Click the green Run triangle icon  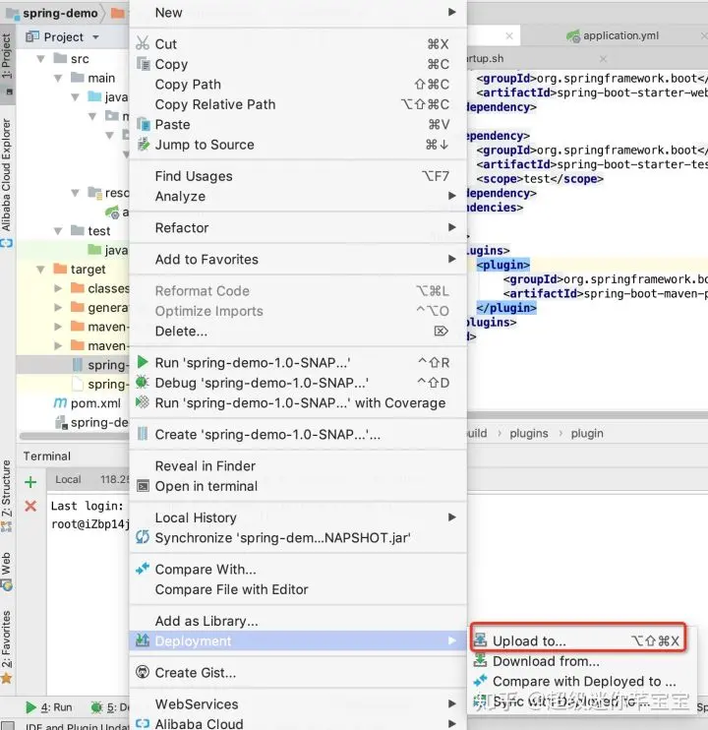click(x=143, y=362)
